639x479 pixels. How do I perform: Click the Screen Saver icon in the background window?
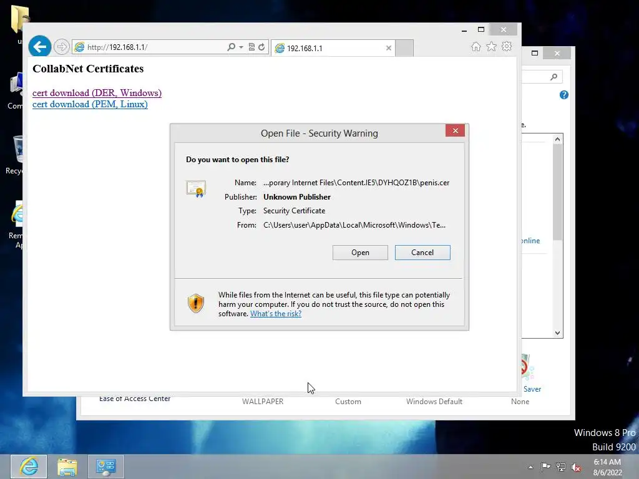[x=528, y=367]
